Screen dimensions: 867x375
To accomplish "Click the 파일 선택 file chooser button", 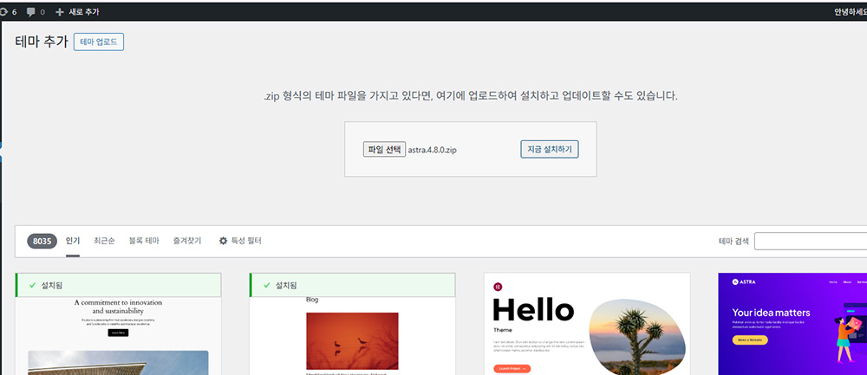I will 384,150.
